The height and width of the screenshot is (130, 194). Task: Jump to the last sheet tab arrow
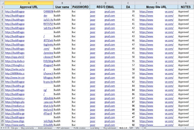[8, 128]
